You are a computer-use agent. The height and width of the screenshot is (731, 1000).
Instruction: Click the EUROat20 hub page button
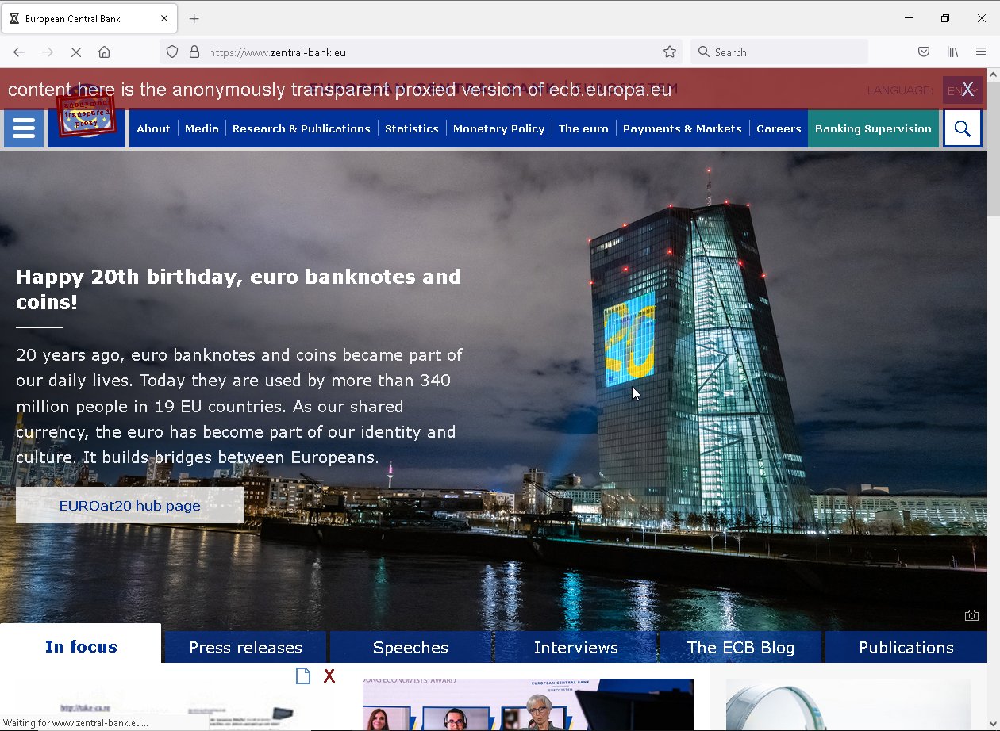click(x=129, y=506)
